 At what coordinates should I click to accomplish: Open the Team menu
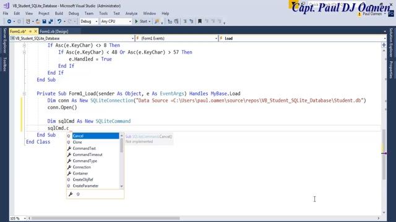[89, 14]
